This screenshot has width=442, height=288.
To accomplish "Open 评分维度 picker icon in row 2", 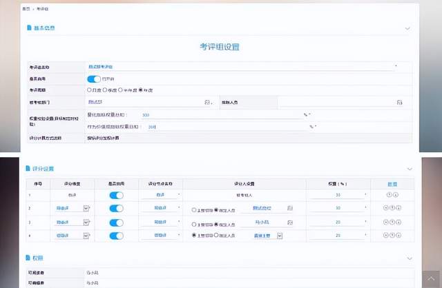I will point(86,208).
